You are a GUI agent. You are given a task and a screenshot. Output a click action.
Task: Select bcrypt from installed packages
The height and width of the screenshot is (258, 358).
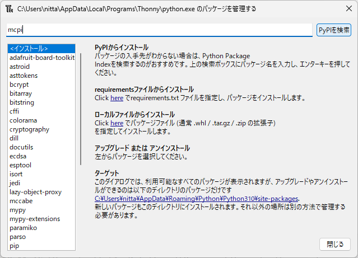tap(19, 85)
